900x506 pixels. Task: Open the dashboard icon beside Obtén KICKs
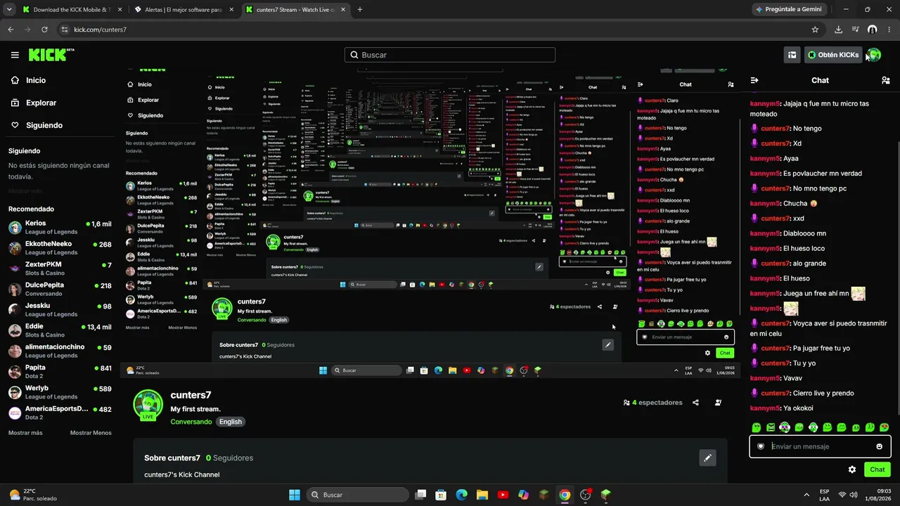tap(792, 55)
